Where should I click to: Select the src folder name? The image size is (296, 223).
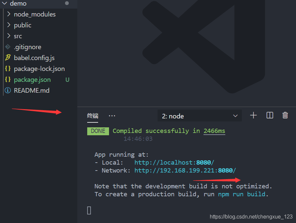[x=18, y=36]
